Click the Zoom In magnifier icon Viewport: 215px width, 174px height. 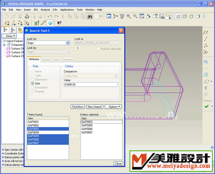coord(129,16)
